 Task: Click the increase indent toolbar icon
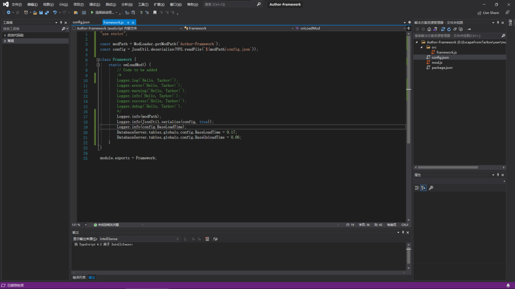147,13
